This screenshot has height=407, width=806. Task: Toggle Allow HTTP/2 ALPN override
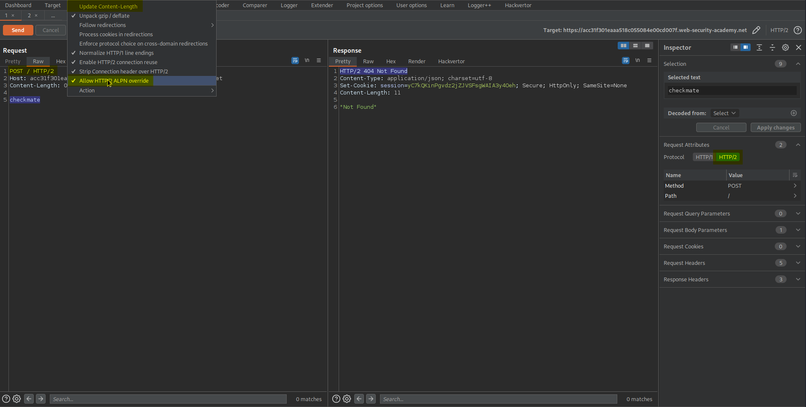coord(142,81)
